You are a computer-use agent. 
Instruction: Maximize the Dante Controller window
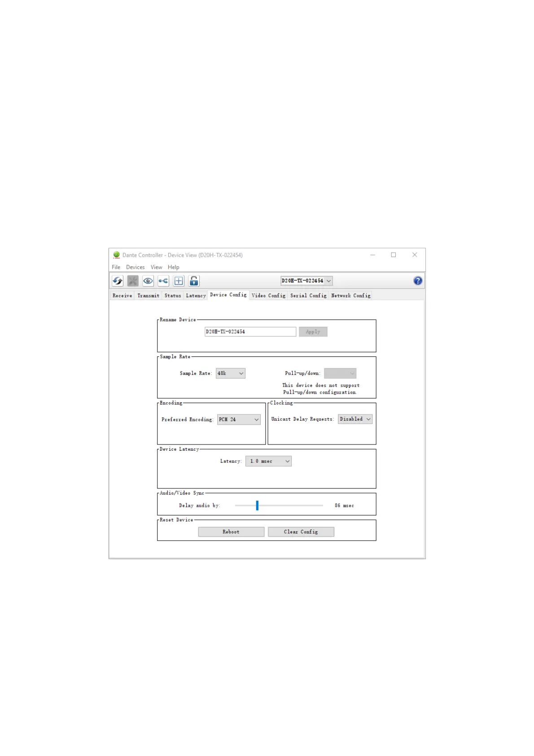point(394,255)
